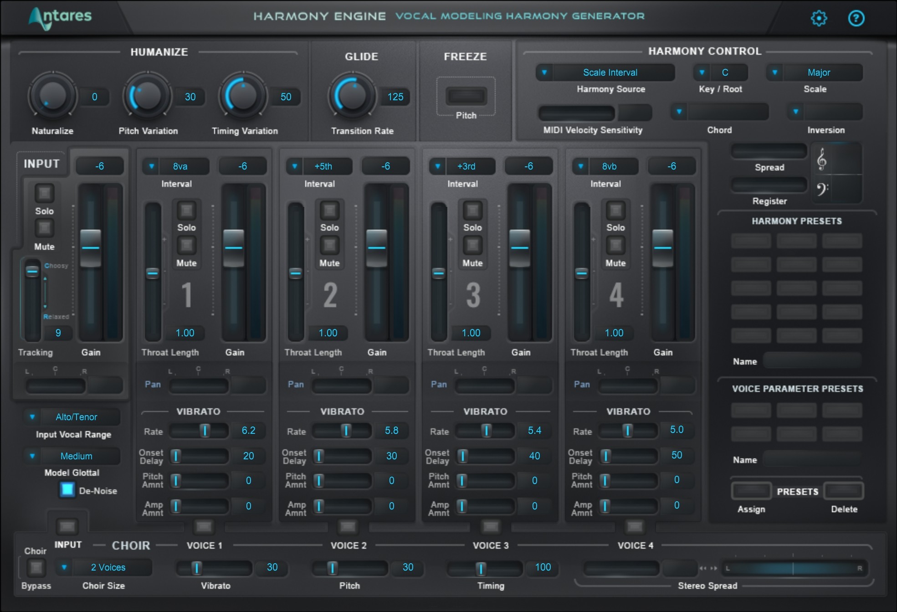This screenshot has height=612, width=897.
Task: Open voice 4 Interval dropdown (8vb)
Action: (605, 166)
